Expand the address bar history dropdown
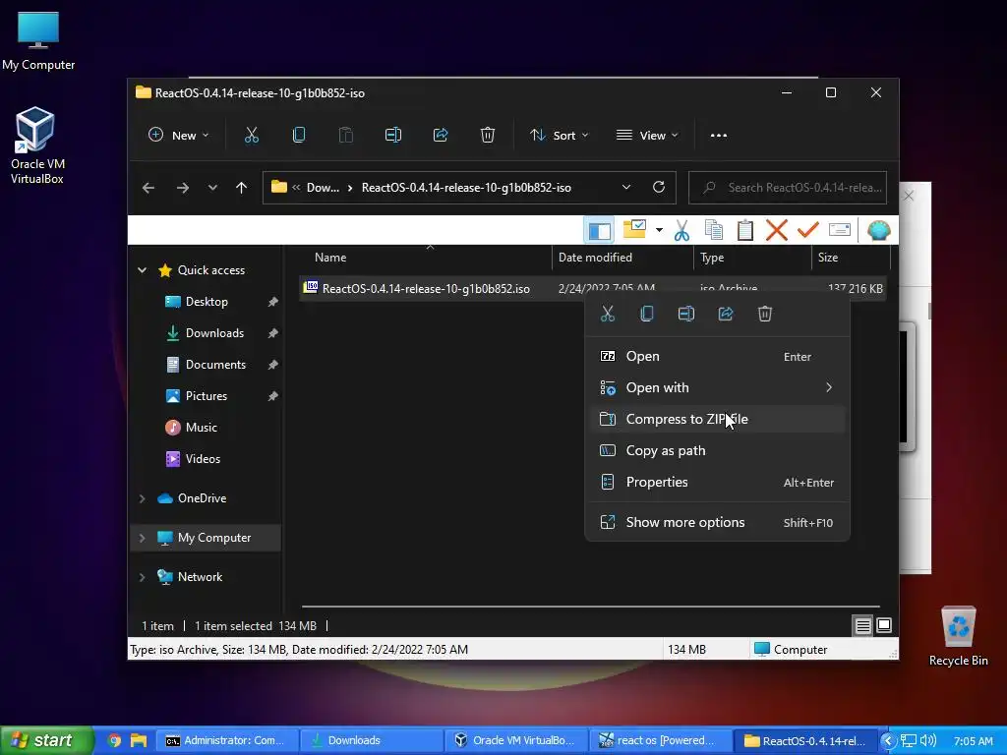The image size is (1007, 755). click(626, 187)
